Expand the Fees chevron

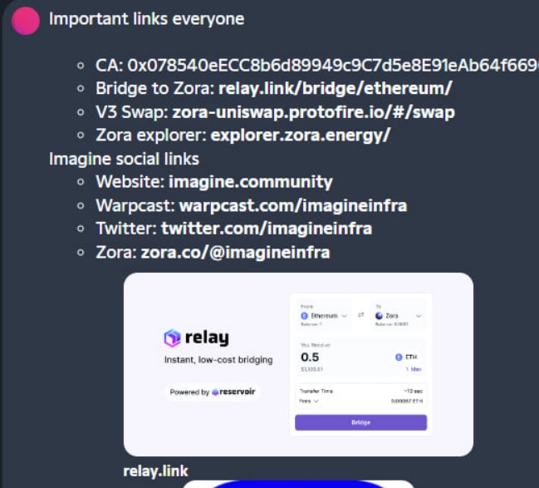(x=316, y=401)
